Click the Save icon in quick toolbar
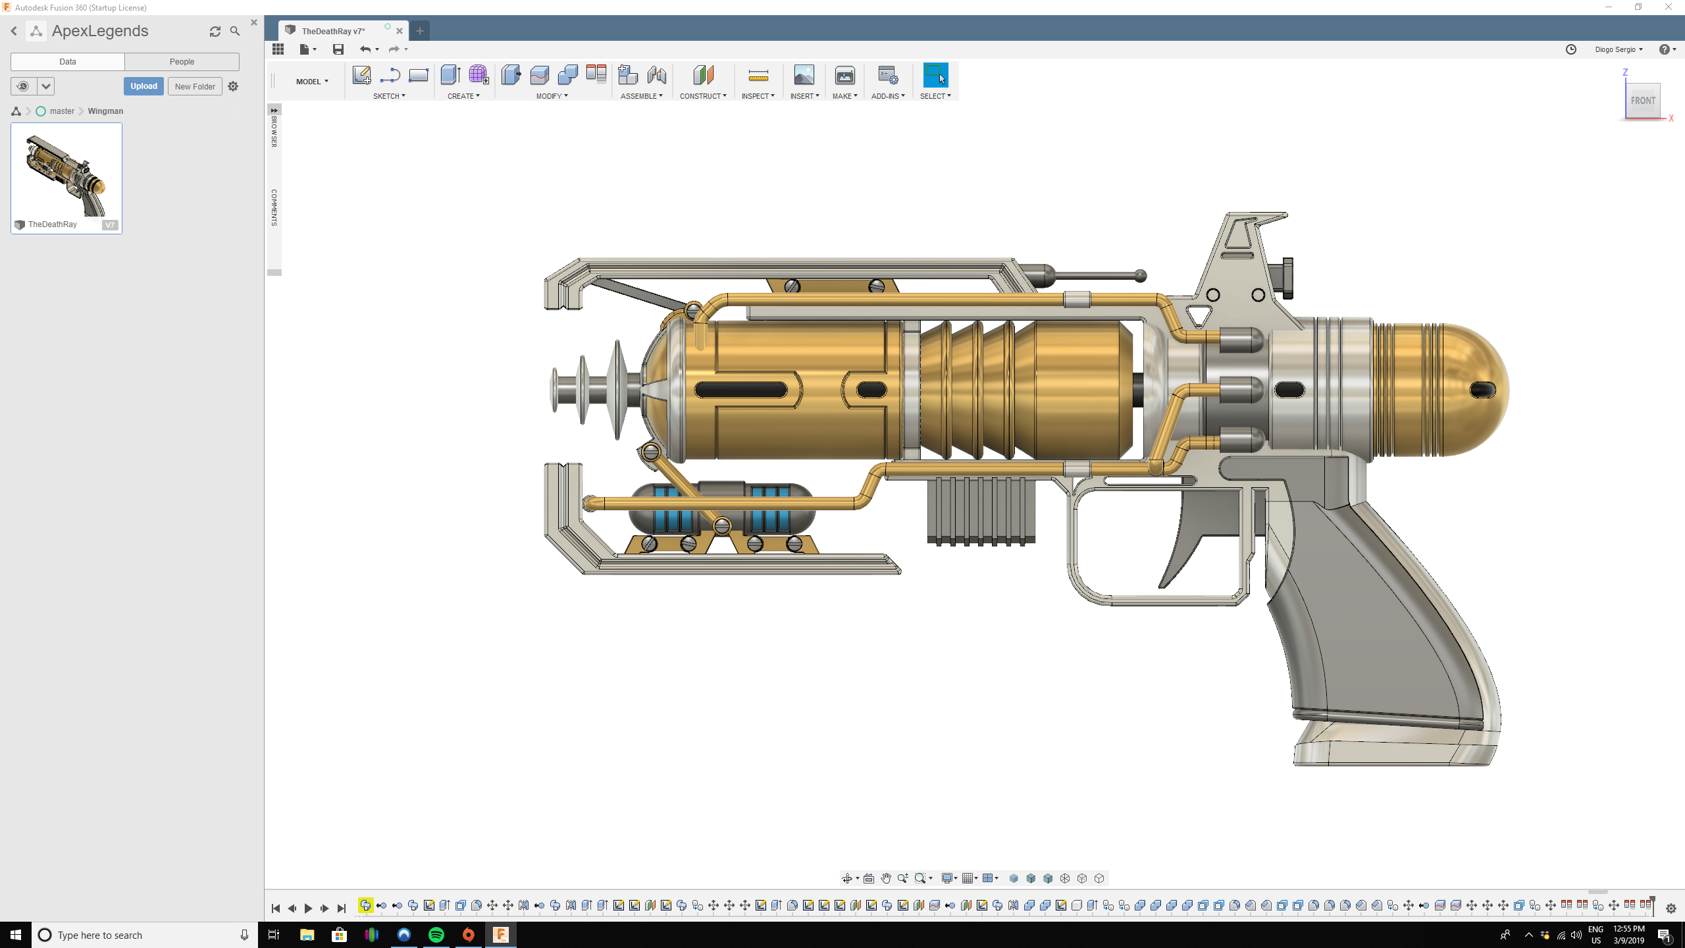 tap(338, 49)
